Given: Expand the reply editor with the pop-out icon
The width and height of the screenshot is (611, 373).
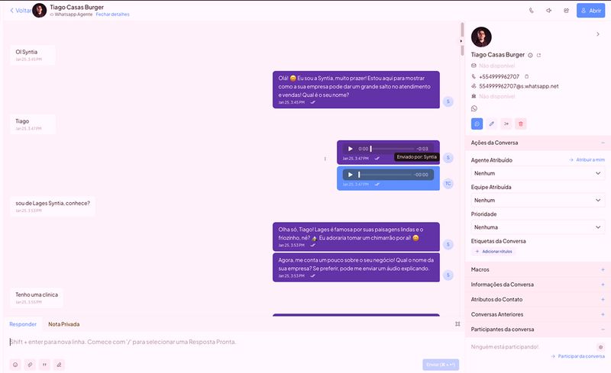Looking at the screenshot, I should tap(457, 324).
